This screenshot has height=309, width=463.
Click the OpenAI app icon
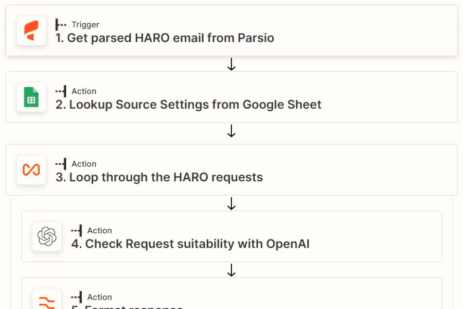pos(47,237)
